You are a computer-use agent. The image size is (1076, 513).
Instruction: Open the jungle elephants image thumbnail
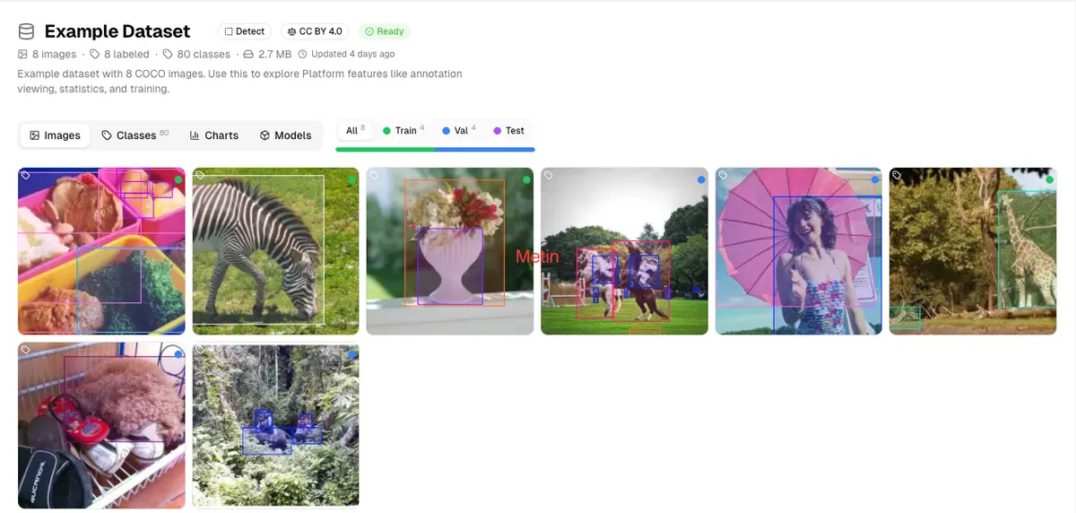(x=275, y=426)
